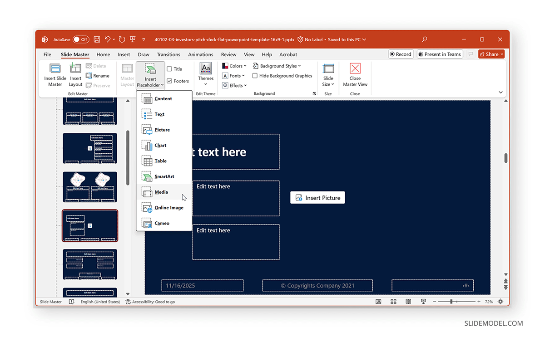Open the Fonts dropdown
545x337 pixels.
233,76
